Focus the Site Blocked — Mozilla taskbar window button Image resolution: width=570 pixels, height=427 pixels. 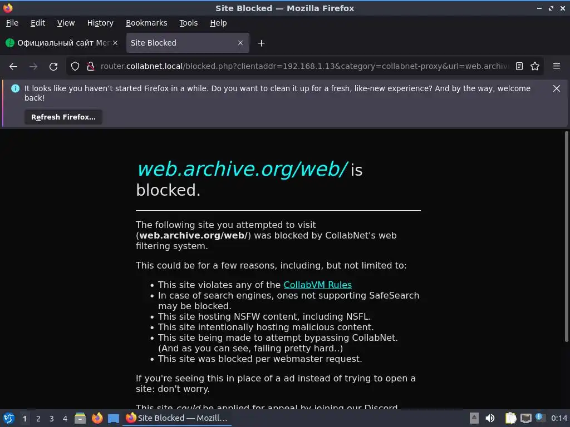(x=176, y=418)
